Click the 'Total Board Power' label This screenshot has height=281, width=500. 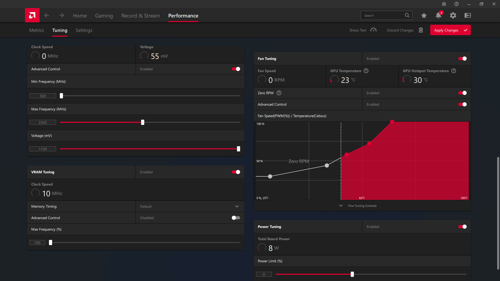(274, 239)
